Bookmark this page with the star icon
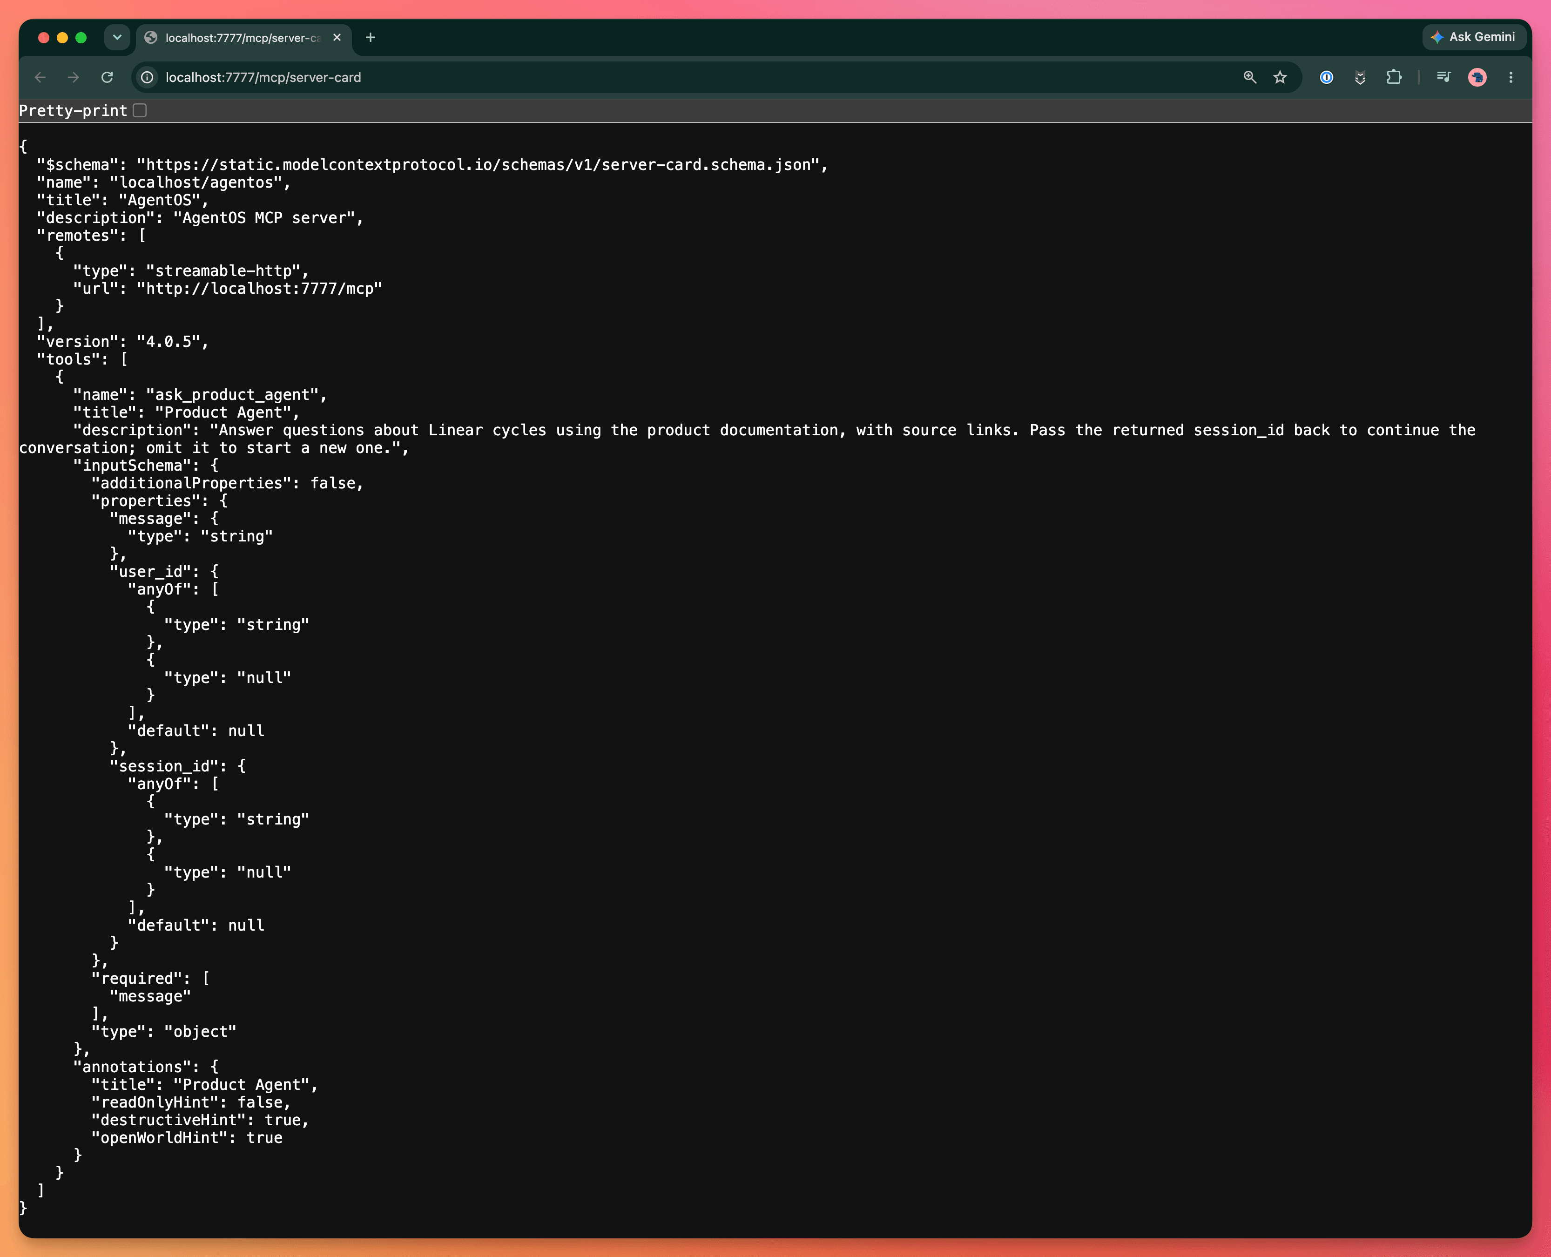 1280,77
